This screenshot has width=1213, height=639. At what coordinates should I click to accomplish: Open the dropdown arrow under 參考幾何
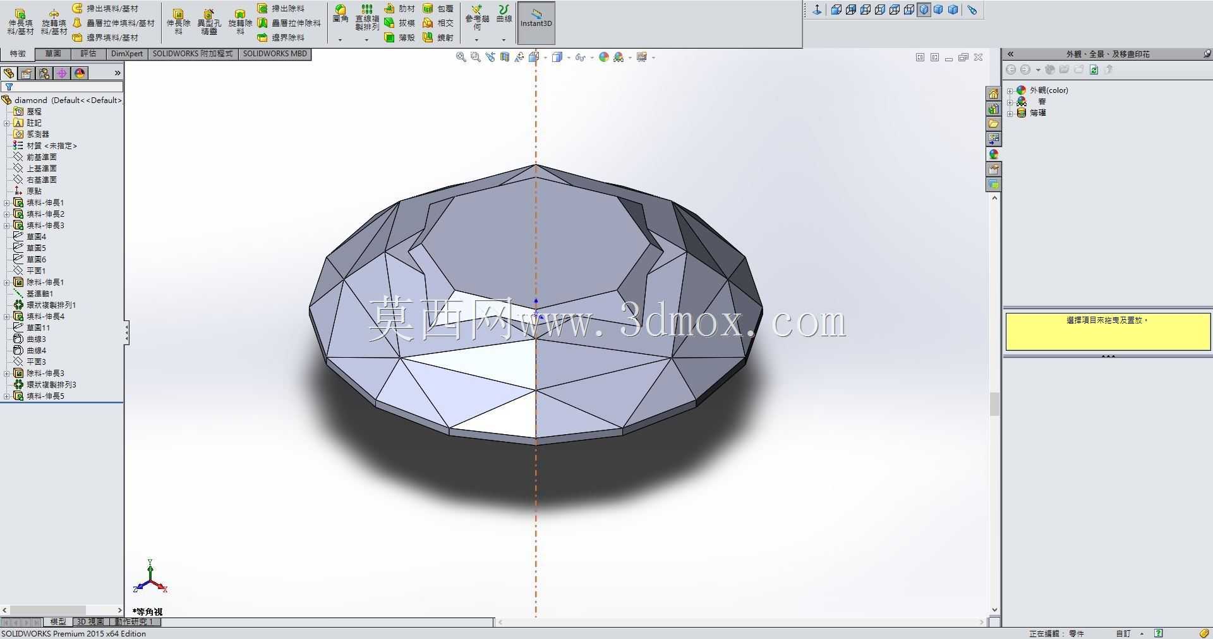click(477, 40)
